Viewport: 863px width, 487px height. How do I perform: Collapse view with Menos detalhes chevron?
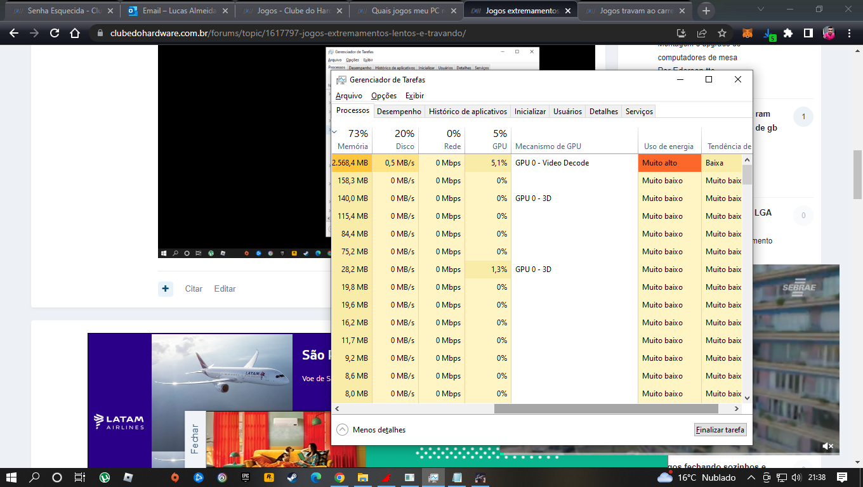[343, 430]
